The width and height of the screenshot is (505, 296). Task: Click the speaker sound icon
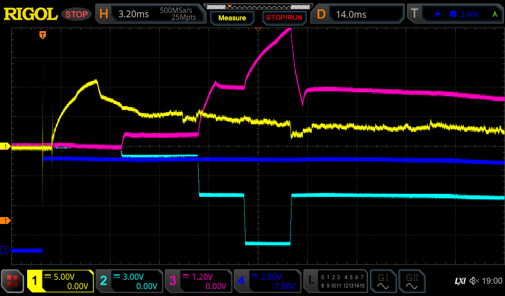pyautogui.click(x=474, y=281)
